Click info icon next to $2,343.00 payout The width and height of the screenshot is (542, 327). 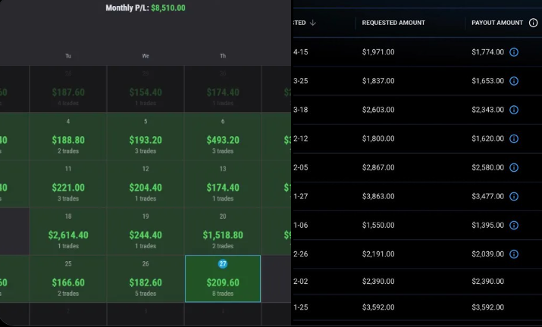pos(514,110)
